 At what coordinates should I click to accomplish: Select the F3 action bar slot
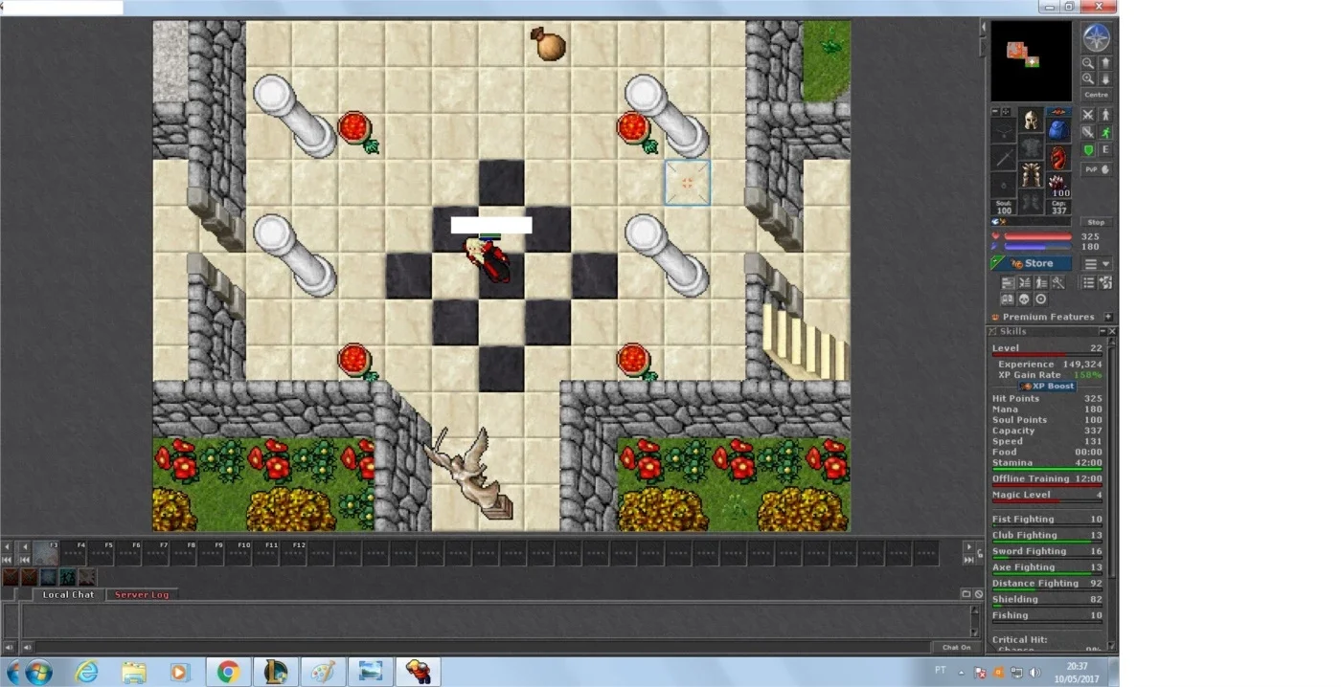coord(46,553)
